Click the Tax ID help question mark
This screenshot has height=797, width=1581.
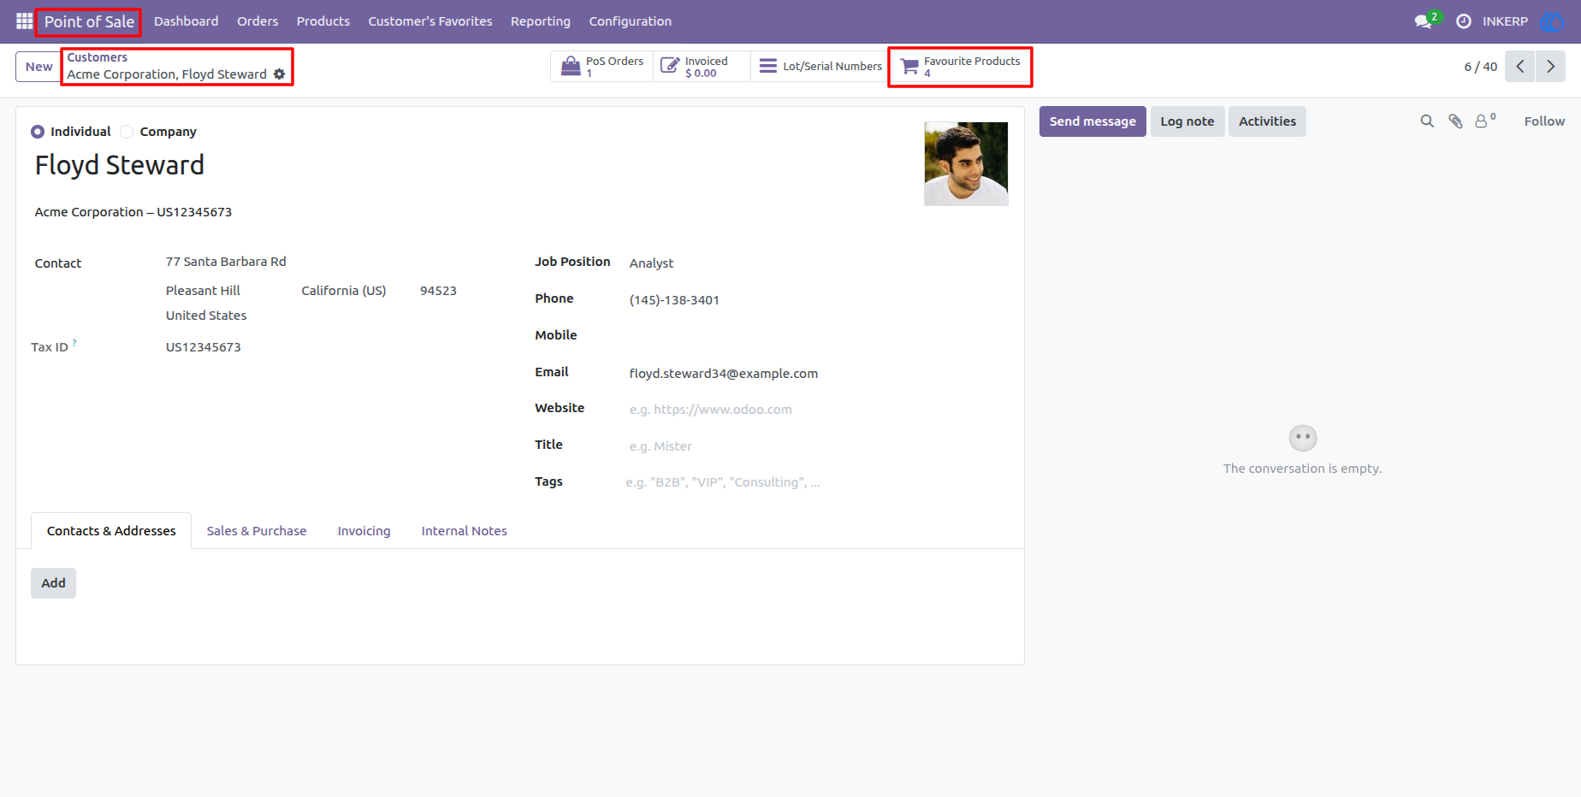[74, 343]
